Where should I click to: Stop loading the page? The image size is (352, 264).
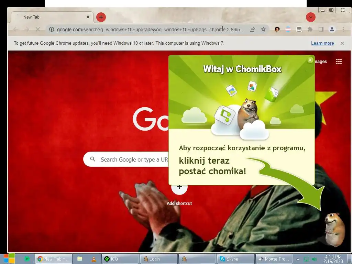point(38,29)
